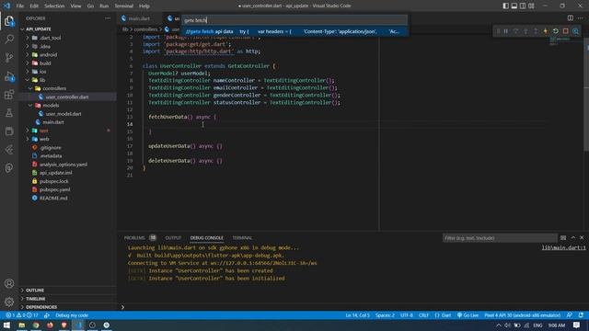The image size is (589, 331).
Task: Click the Go Live status button
Action: click(468, 315)
